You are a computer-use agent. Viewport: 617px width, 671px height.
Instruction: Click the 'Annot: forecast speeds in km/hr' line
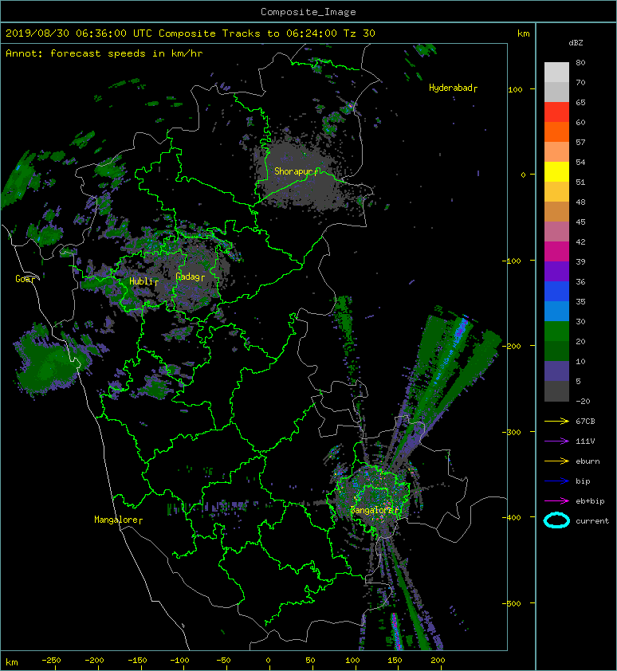[104, 53]
